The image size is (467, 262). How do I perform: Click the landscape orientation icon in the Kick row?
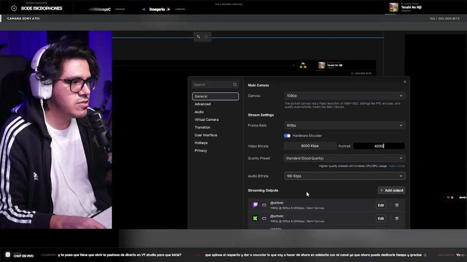click(x=264, y=218)
